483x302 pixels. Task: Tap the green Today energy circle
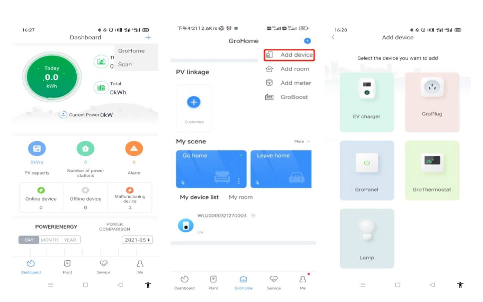[x=52, y=77]
